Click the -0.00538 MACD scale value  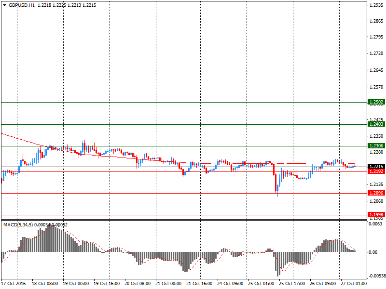pyautogui.click(x=377, y=276)
